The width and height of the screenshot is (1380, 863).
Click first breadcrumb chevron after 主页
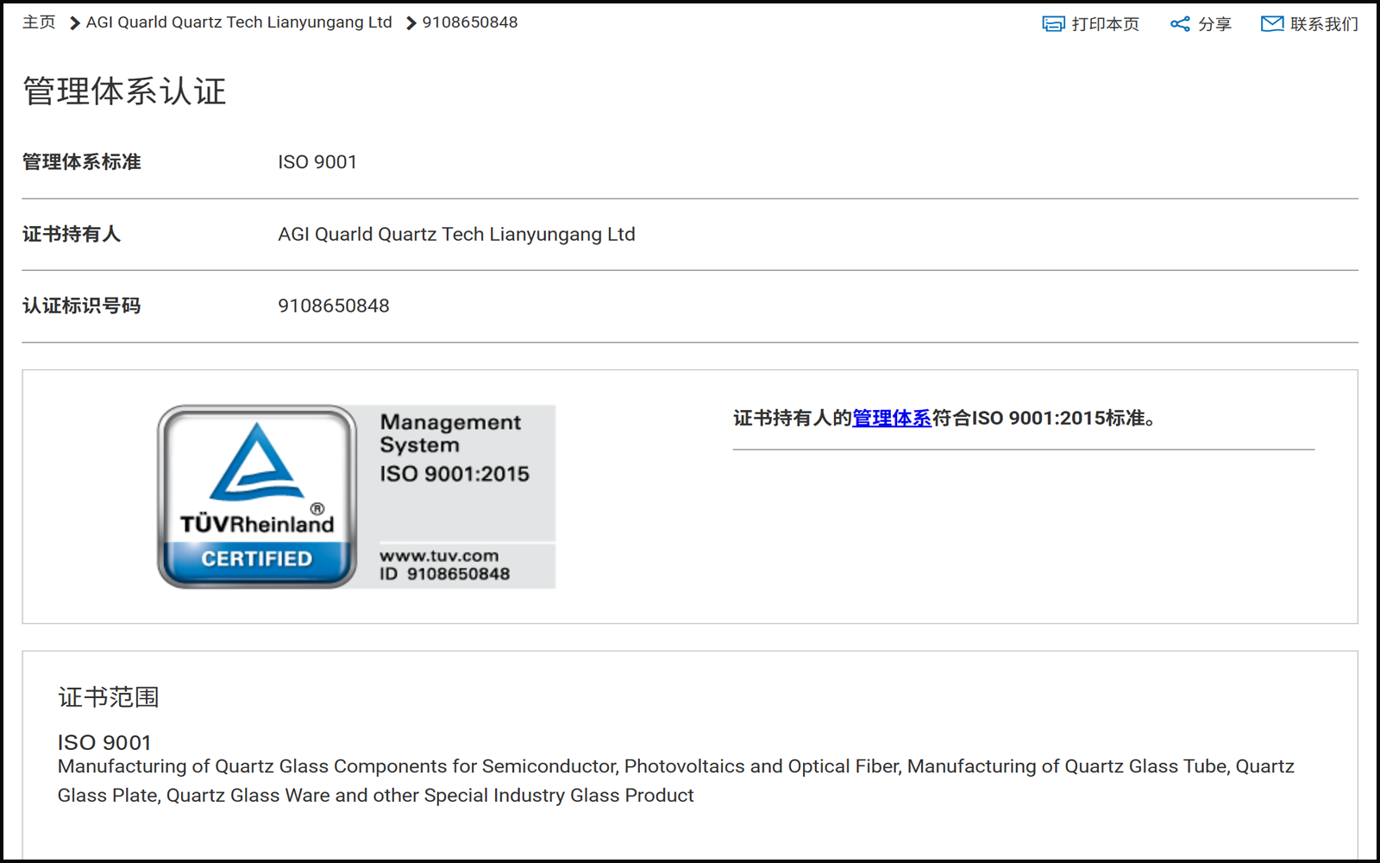pos(74,23)
